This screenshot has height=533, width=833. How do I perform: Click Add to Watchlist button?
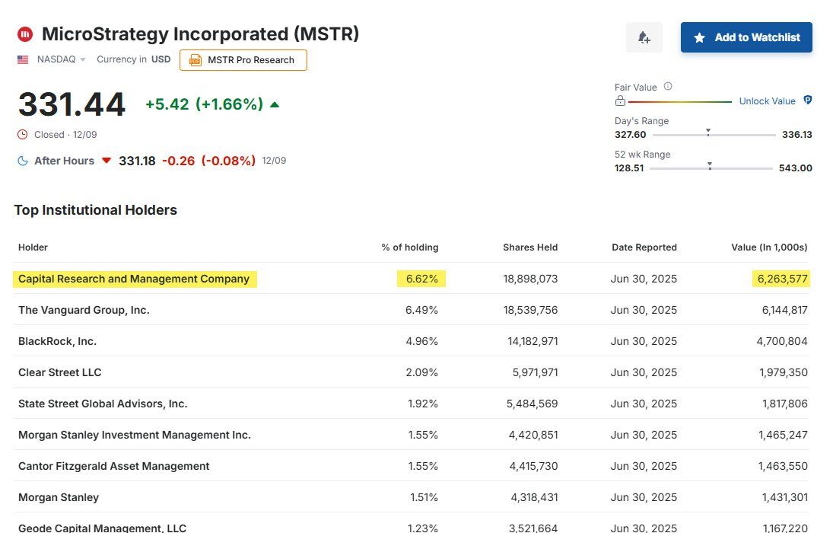pos(746,37)
